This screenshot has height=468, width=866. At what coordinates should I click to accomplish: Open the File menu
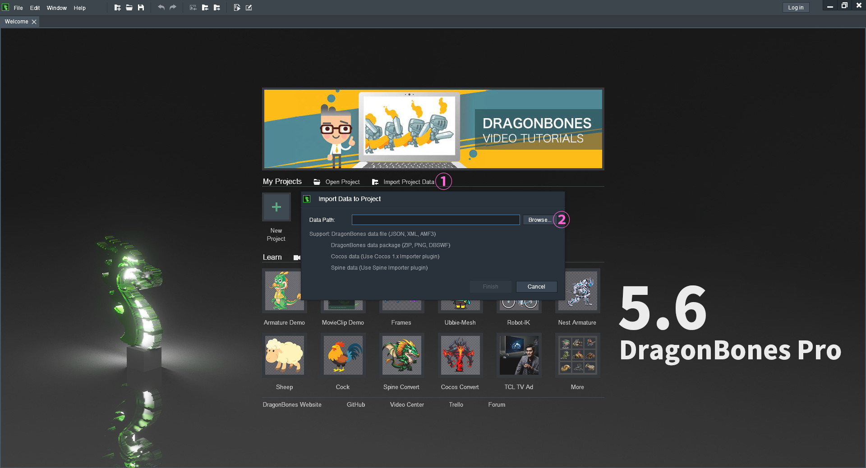18,8
